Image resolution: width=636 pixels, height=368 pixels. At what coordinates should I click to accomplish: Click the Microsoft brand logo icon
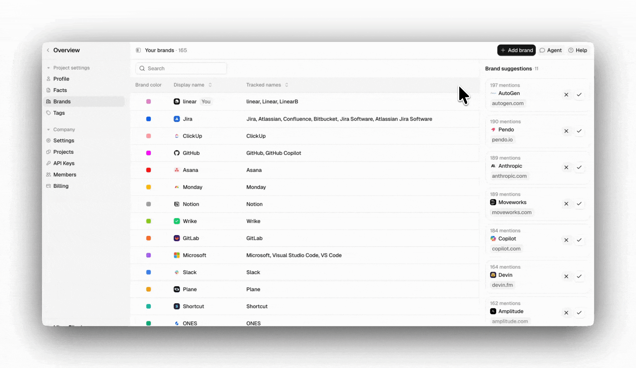177,255
